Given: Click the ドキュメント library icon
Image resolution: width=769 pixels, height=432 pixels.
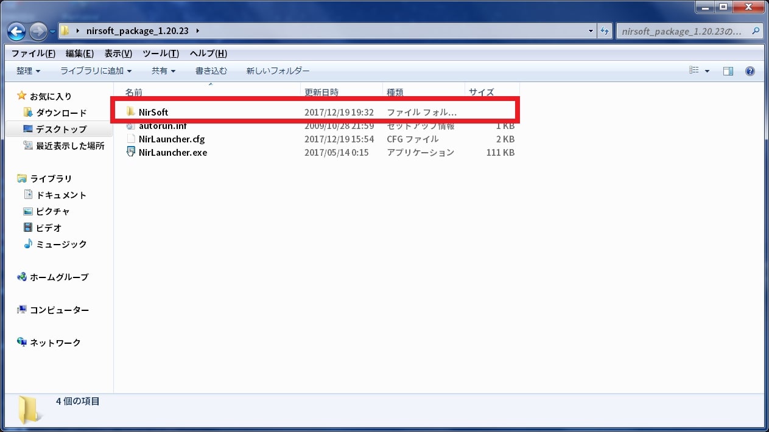Looking at the screenshot, I should [x=27, y=194].
